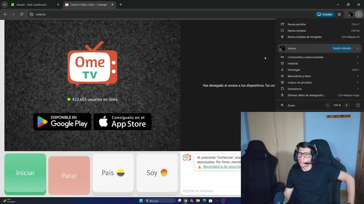
Task: Open Descargas from the menu
Action: coord(320,70)
